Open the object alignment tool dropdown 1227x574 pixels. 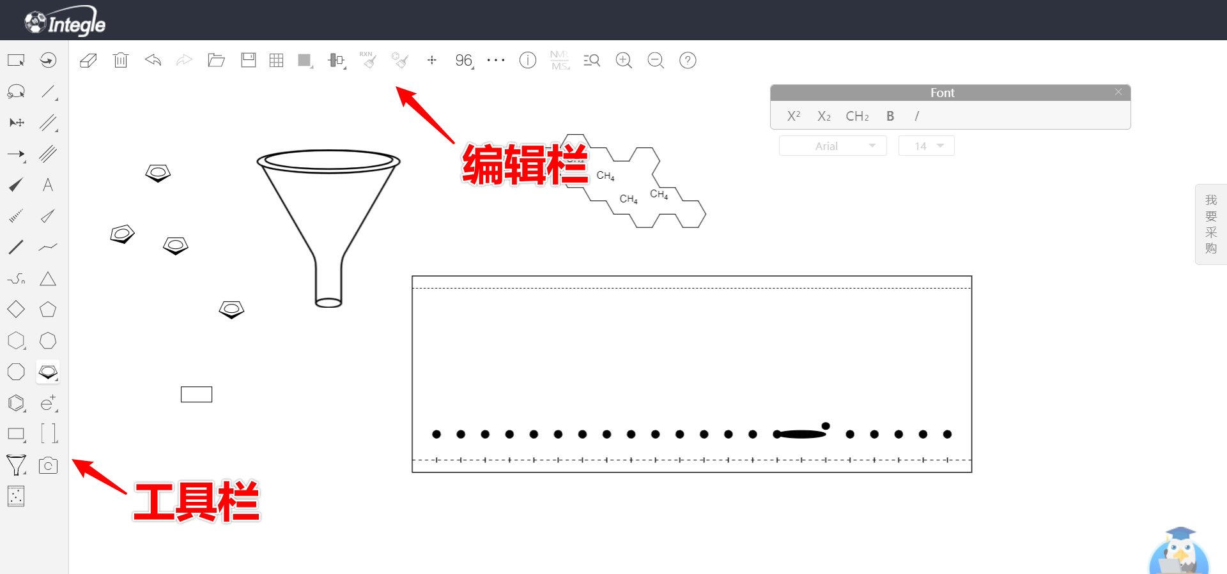tap(337, 61)
